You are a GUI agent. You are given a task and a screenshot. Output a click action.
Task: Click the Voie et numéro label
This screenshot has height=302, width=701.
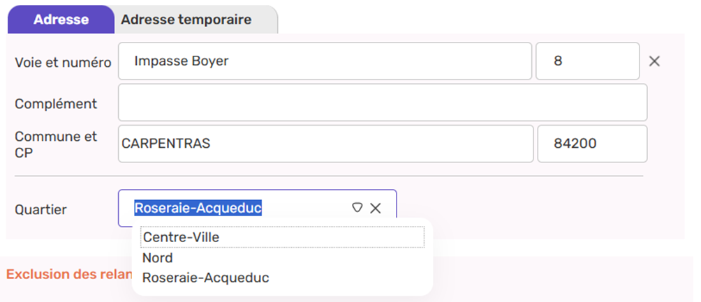click(63, 63)
